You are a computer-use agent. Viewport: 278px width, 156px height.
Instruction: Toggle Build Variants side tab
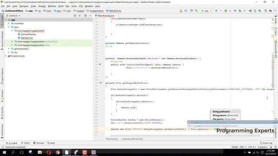[x=2, y=131]
